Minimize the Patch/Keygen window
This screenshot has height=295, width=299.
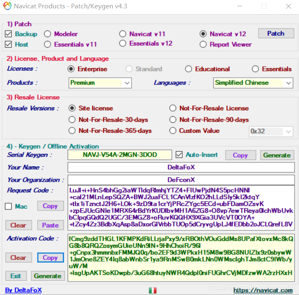(240, 6)
